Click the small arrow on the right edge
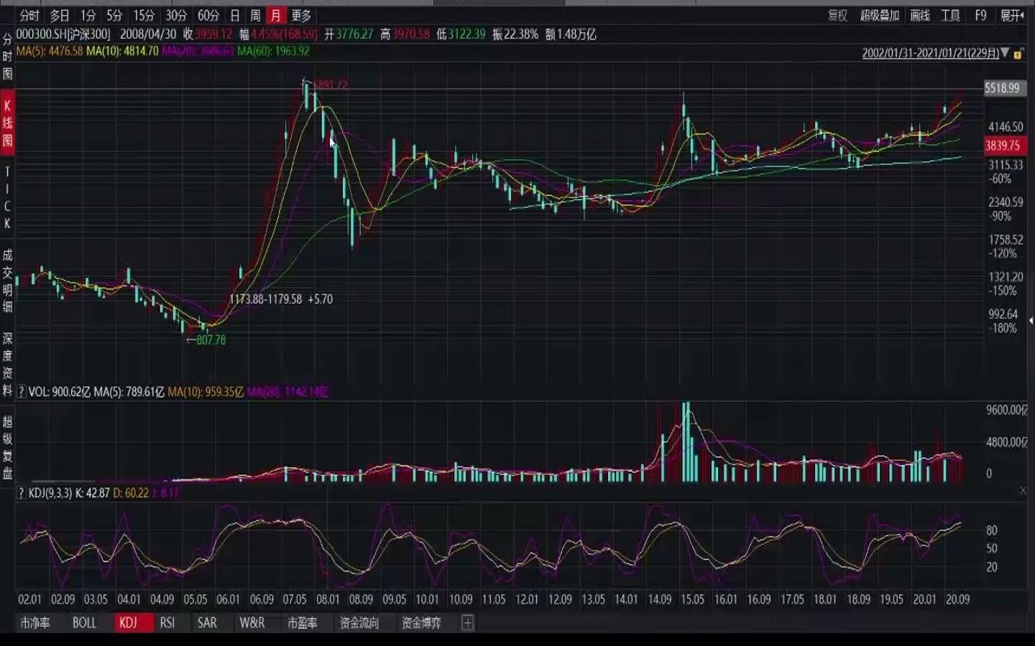The width and height of the screenshot is (1035, 646). [1031, 320]
